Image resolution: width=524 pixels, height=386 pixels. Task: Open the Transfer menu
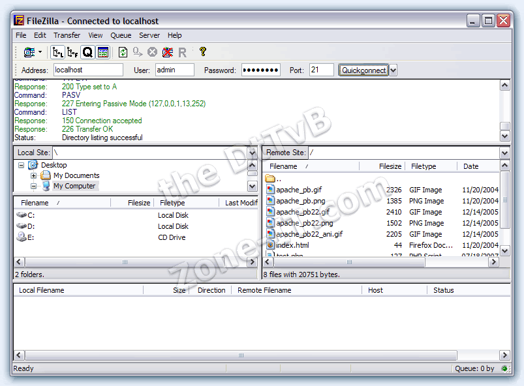[67, 35]
